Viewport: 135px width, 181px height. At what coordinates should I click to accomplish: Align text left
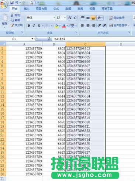pyautogui.click(x=83, y=25)
